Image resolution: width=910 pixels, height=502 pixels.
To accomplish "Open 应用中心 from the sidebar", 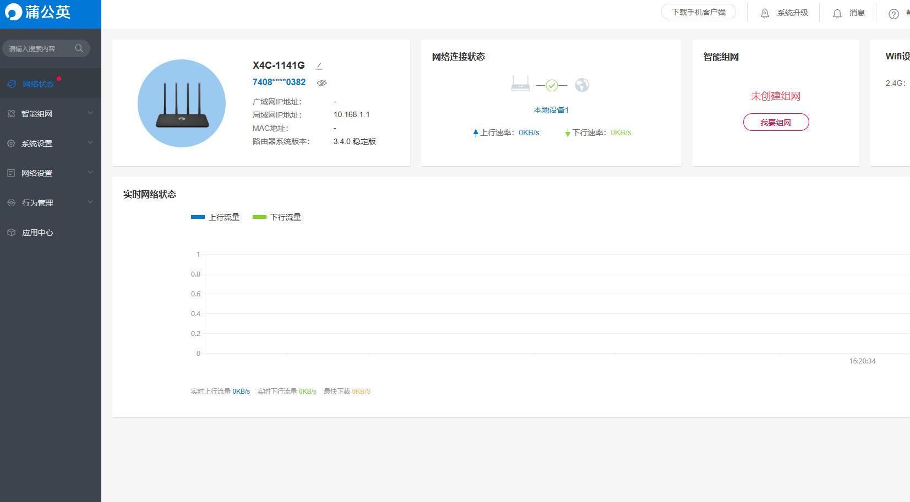I will tap(37, 232).
